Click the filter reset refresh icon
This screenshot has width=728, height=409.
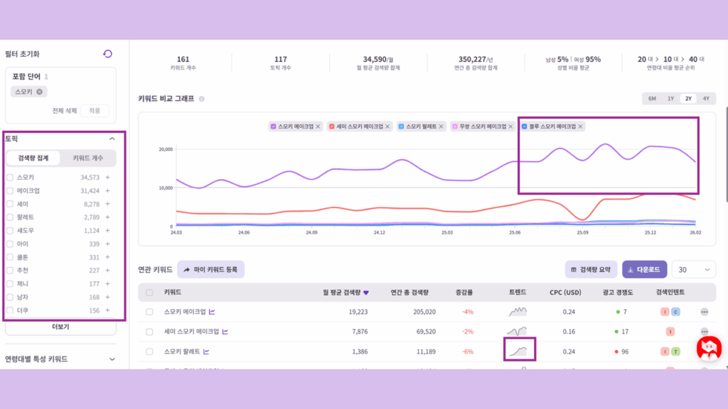coord(107,54)
